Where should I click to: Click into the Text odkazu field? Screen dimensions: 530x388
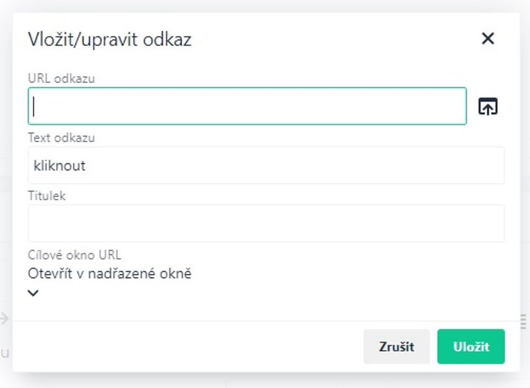[x=266, y=165]
